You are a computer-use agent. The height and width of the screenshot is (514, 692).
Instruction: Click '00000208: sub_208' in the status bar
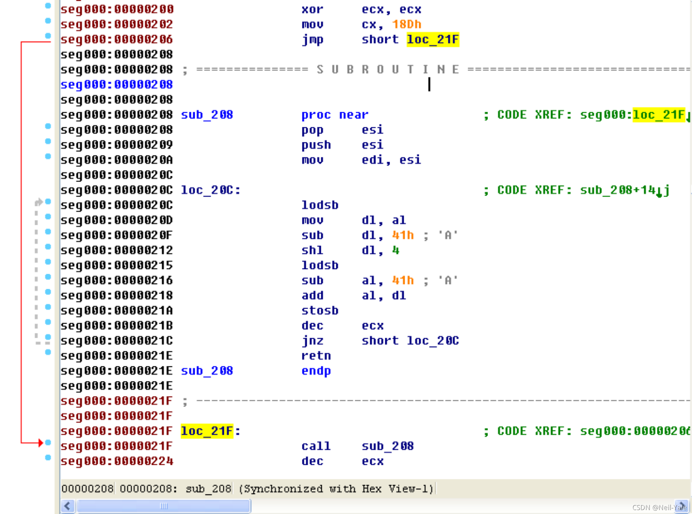(x=175, y=488)
